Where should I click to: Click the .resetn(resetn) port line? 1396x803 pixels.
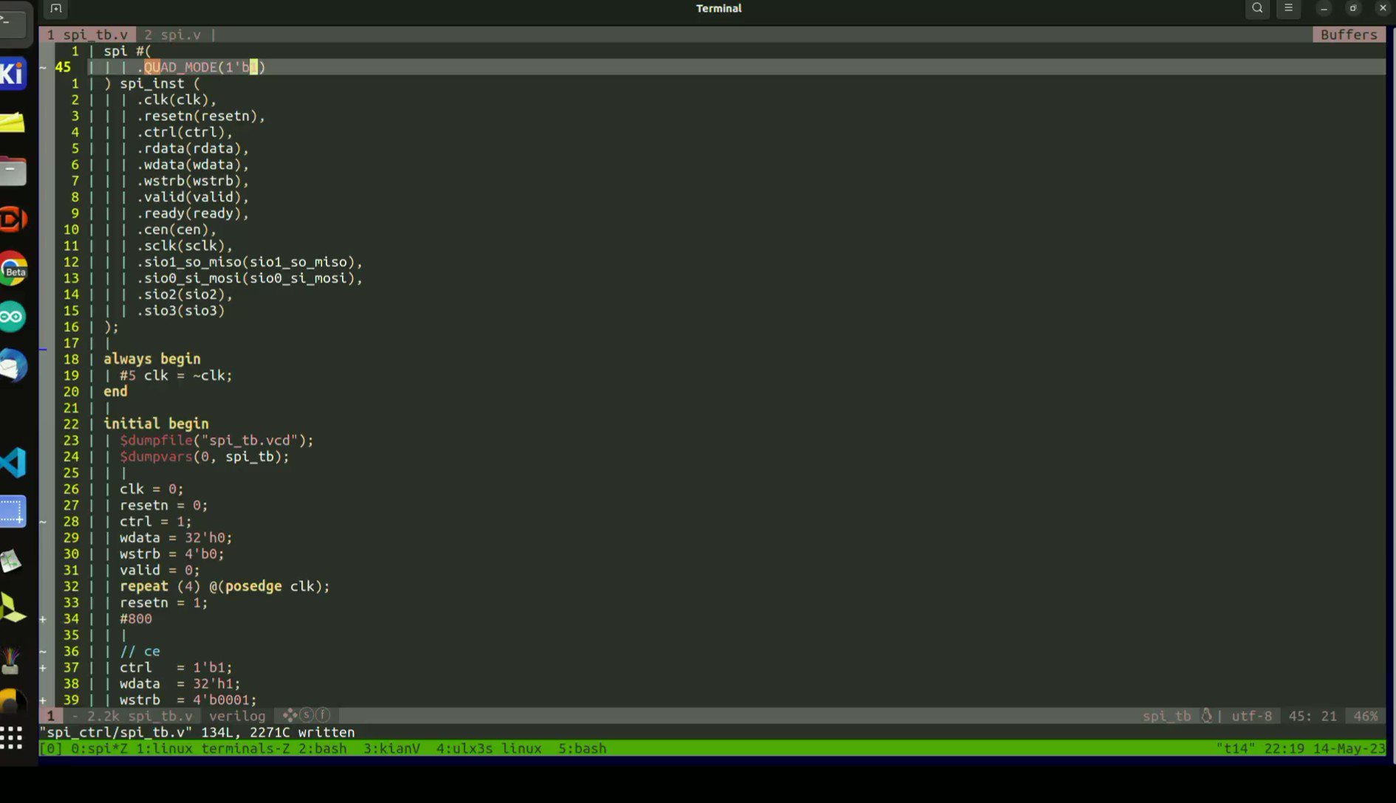(x=200, y=116)
